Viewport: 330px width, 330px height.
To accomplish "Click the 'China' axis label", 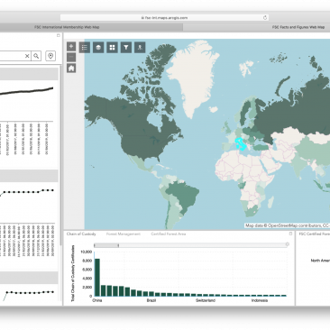I will tap(97, 300).
